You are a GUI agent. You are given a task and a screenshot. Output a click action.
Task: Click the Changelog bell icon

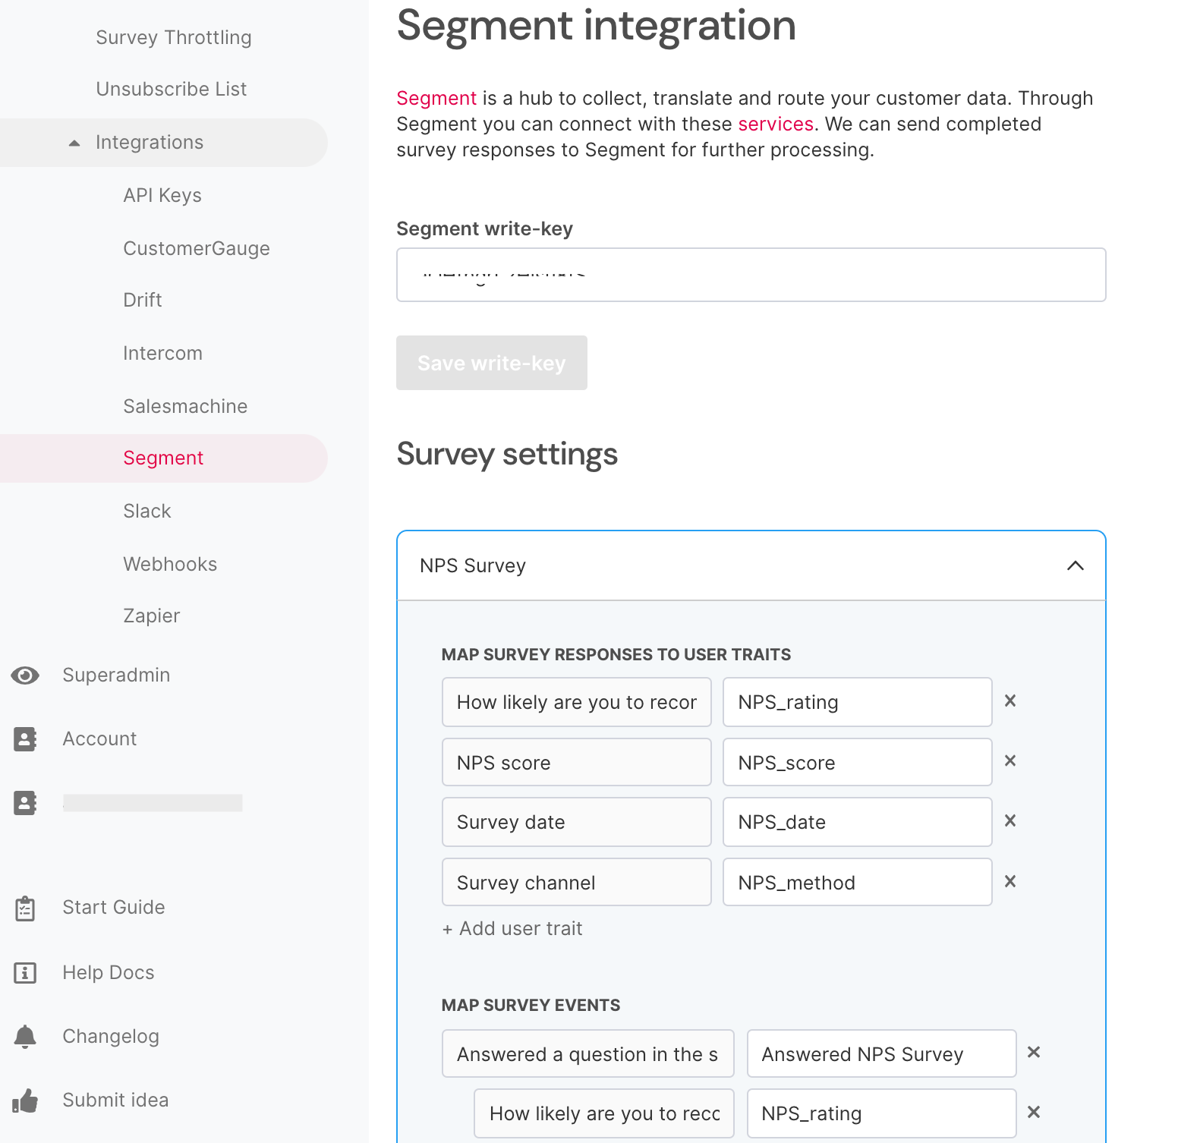[25, 1036]
